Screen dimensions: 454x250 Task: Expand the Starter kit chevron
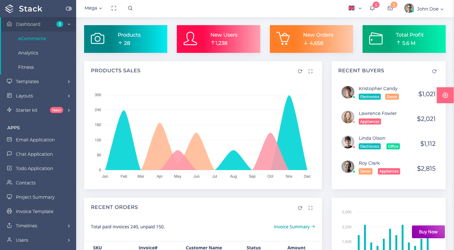(x=69, y=110)
